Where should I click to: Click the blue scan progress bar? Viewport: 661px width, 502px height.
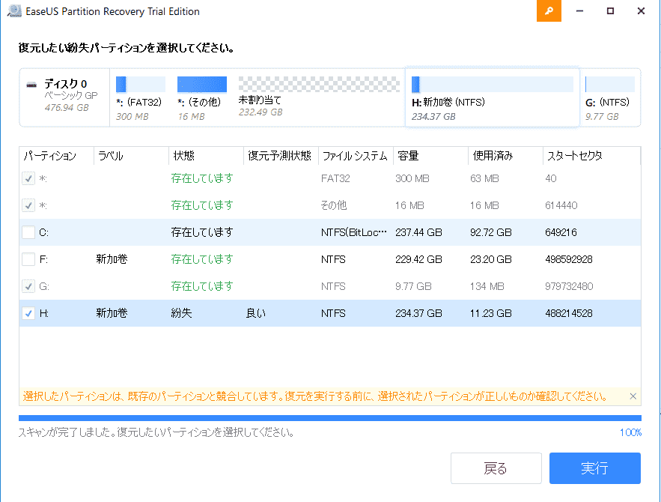click(329, 418)
